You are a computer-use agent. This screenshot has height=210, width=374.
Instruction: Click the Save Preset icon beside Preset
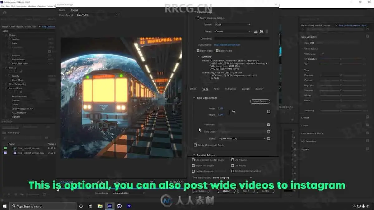pos(256,31)
